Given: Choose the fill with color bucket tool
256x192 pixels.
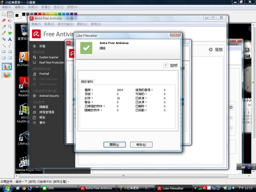Looking at the screenshot, I should coord(10,21).
